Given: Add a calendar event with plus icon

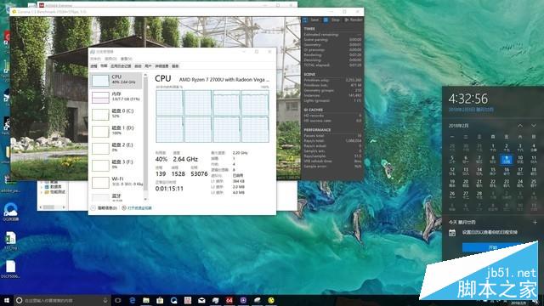Looking at the screenshot, I should pos(535,222).
